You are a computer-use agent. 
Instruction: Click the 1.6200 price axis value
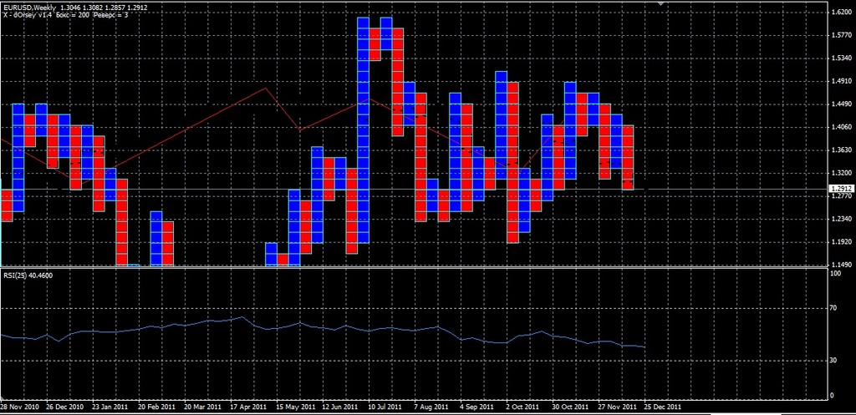(841, 13)
